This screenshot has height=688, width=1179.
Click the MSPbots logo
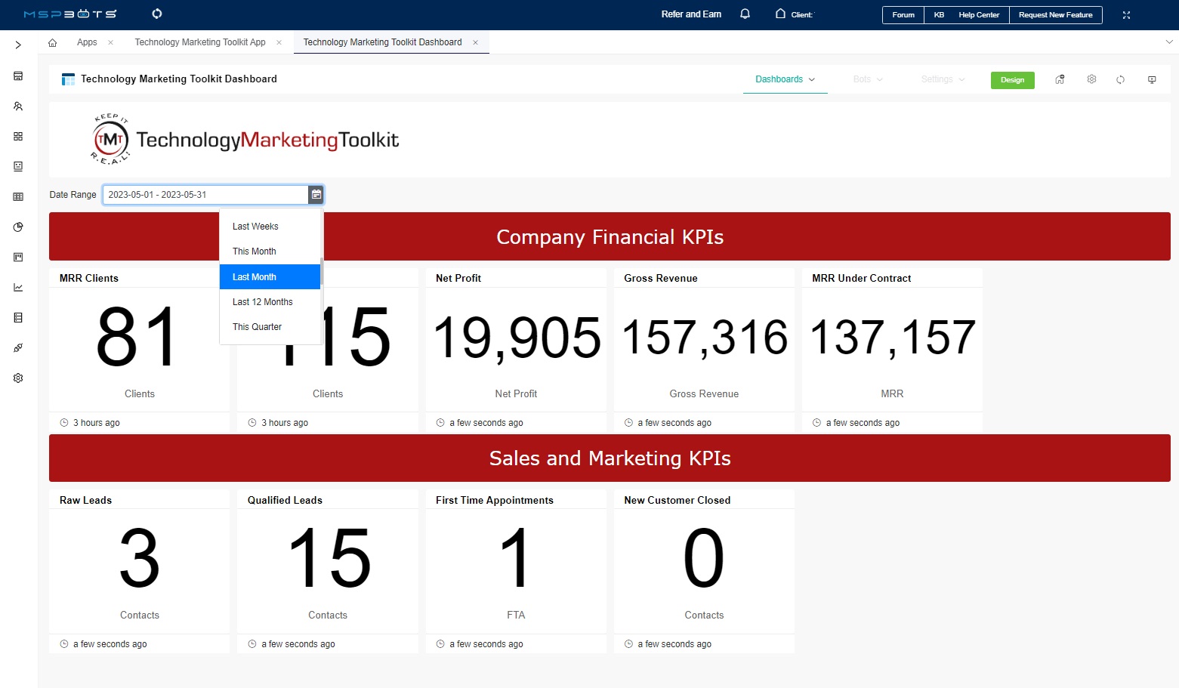point(70,14)
